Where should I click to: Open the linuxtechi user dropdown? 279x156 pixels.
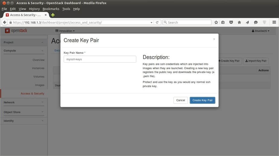[x=261, y=31]
